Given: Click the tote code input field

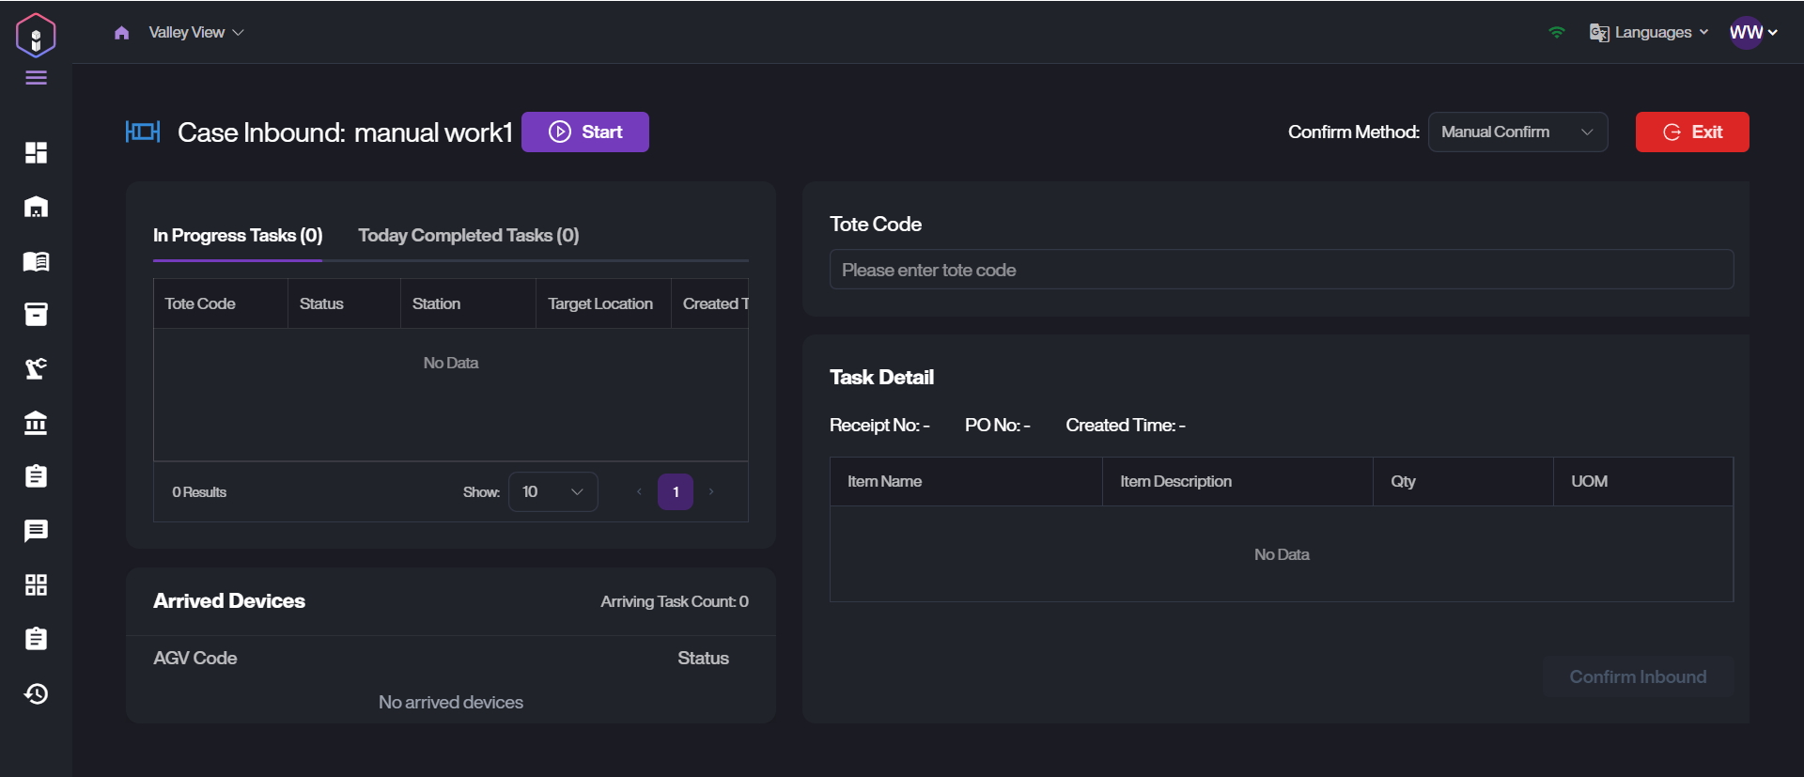Looking at the screenshot, I should (x=1281, y=270).
